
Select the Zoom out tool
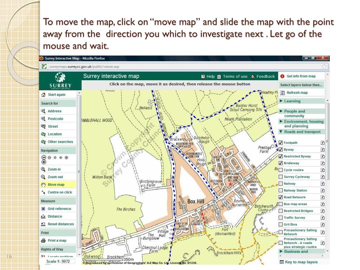[x=55, y=177]
